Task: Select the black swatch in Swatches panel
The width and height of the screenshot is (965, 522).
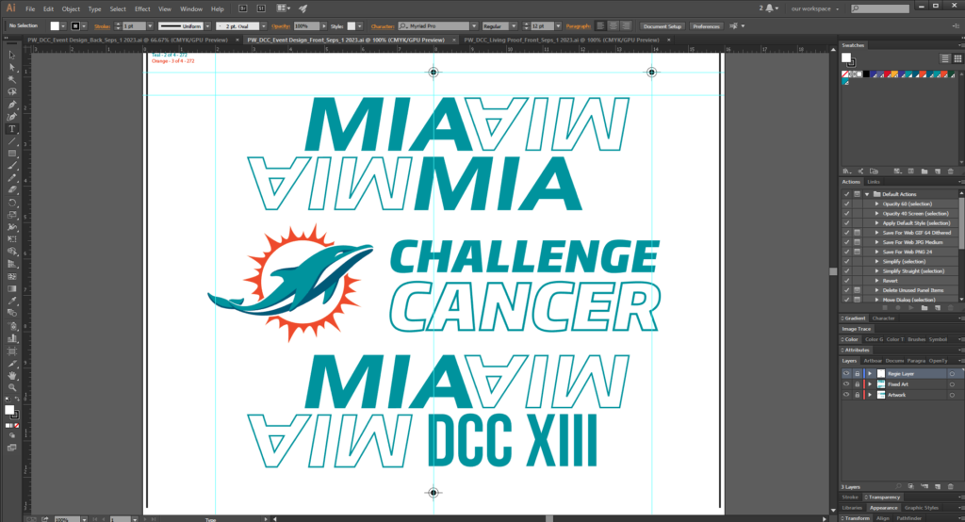Action: (867, 73)
